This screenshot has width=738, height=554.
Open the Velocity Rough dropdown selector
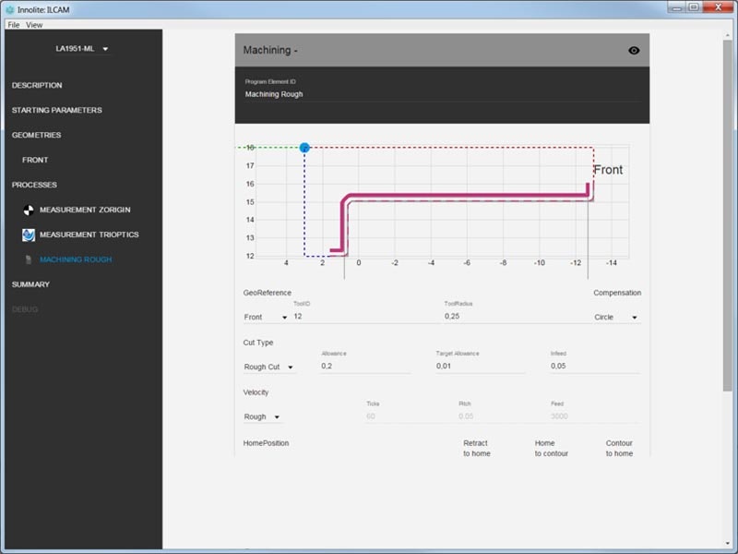260,416
